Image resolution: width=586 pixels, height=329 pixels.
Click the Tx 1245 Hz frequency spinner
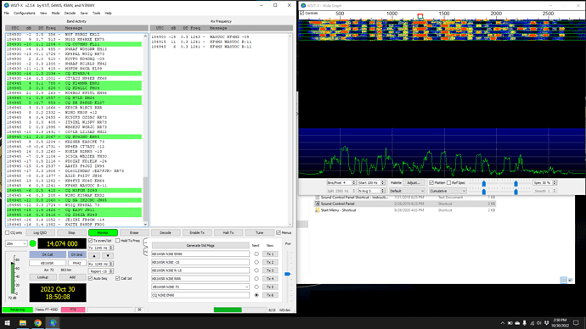100,248
